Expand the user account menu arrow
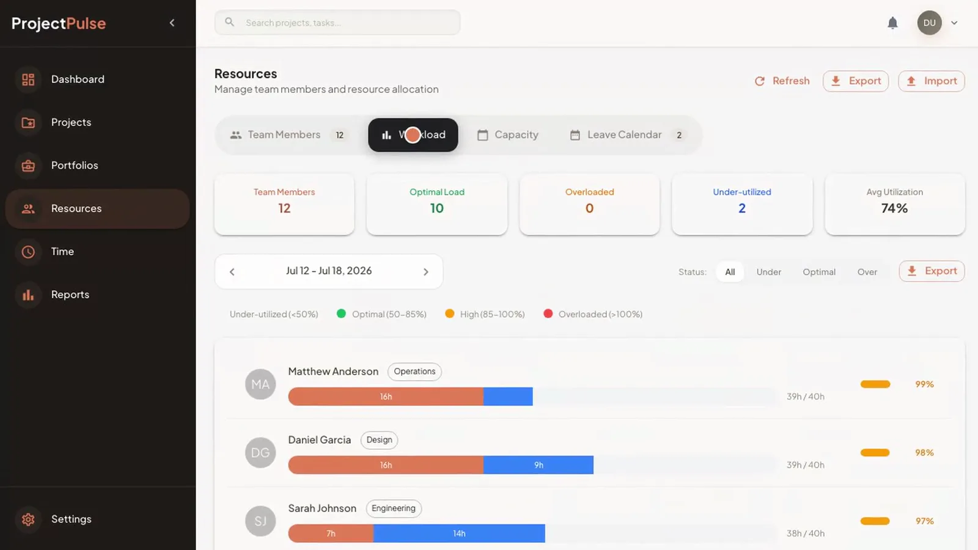 pos(954,23)
